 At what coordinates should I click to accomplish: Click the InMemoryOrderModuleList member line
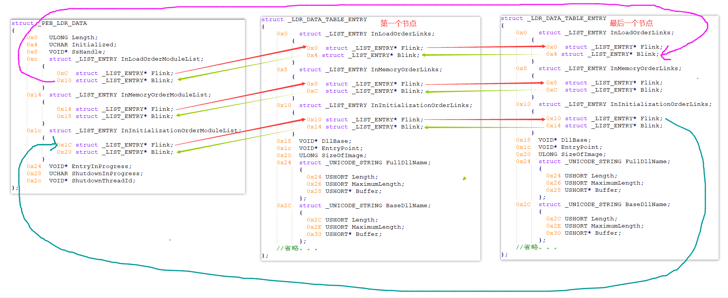pos(130,95)
